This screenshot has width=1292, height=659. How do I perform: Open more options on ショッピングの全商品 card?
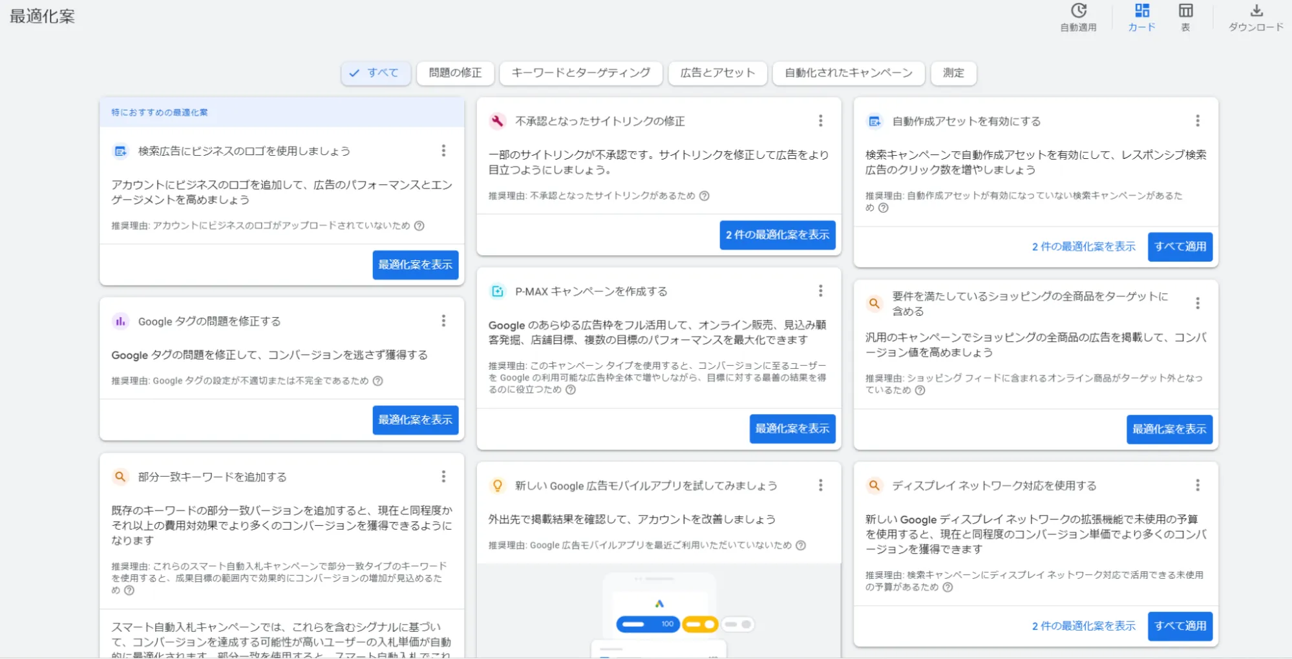(1198, 303)
